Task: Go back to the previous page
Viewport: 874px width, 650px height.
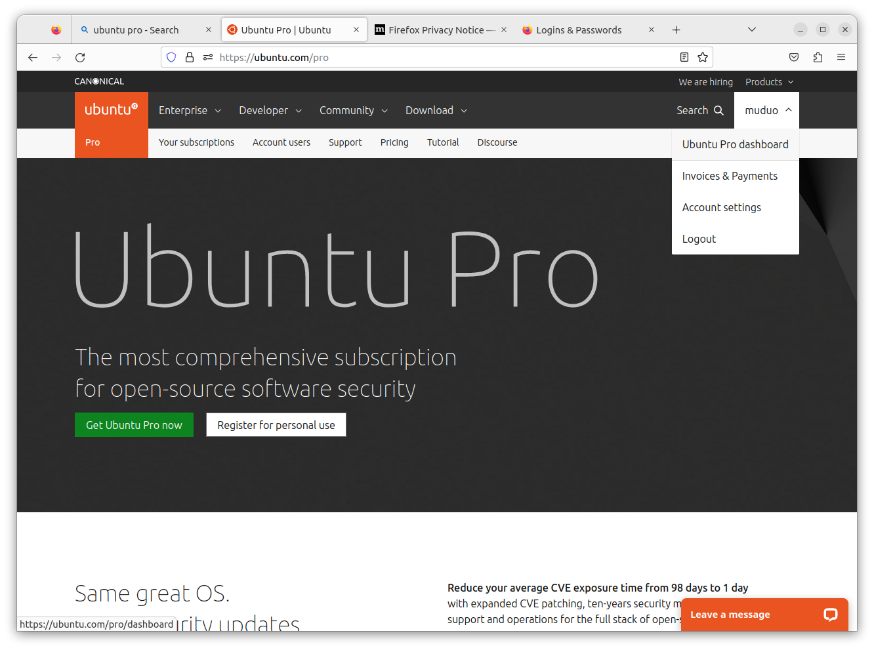Action: (x=33, y=58)
